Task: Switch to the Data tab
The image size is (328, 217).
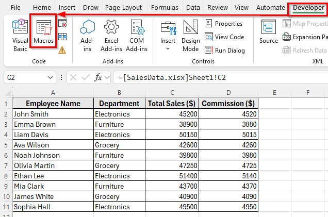Action: (x=193, y=8)
